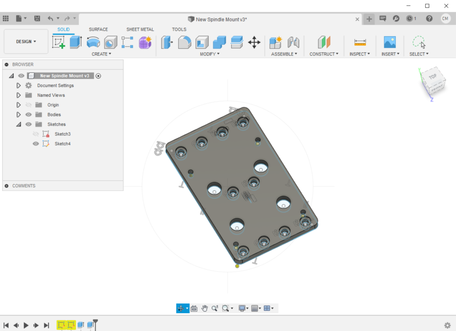Choose the Shell tool

coord(202,42)
